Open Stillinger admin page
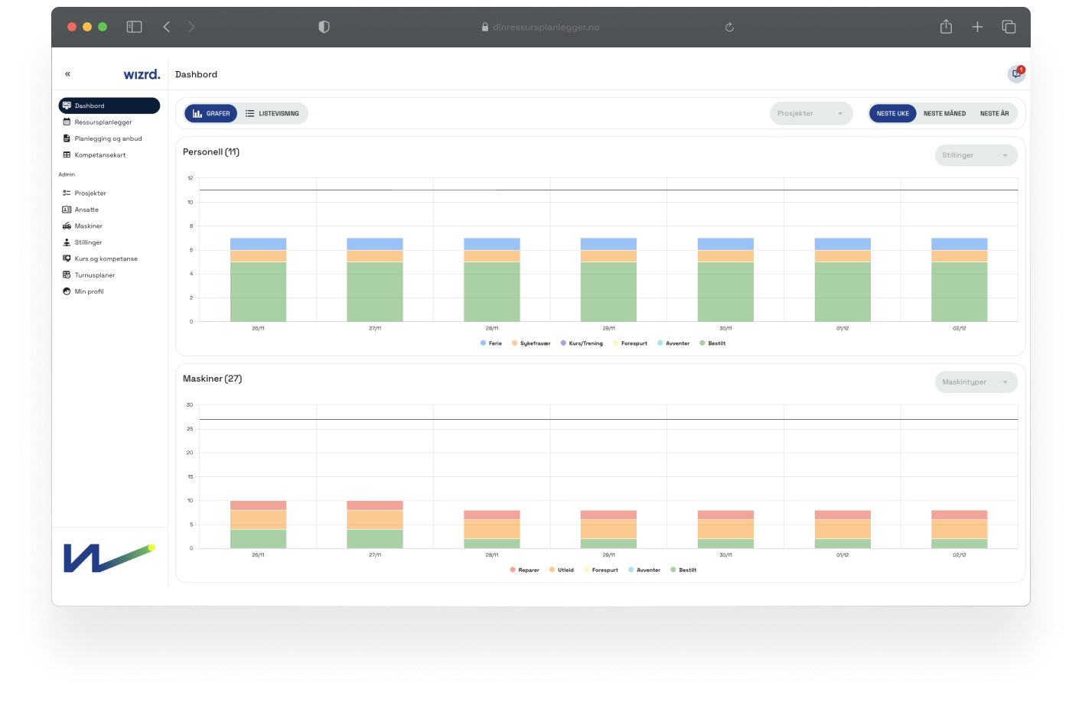Viewport: 1082px width, 702px height. pos(109,242)
